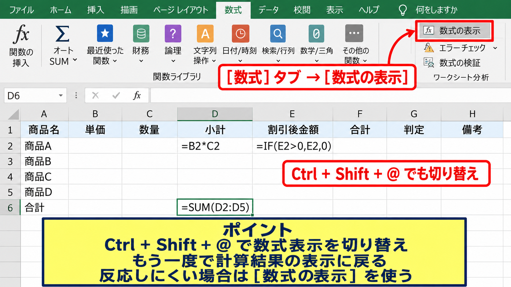Screen dimensions: 511x287
Task: Click the formula bar fx icon
Action: pyautogui.click(x=137, y=95)
